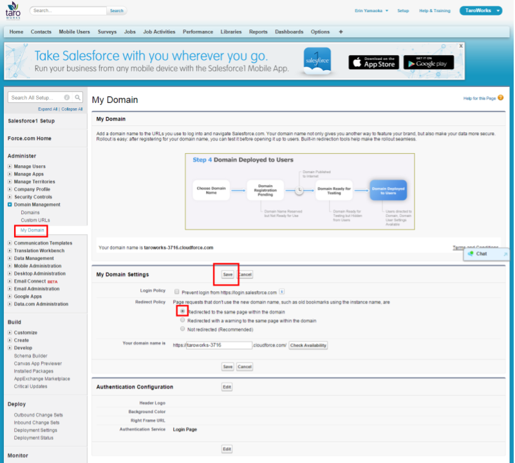The height and width of the screenshot is (463, 515).
Task: Expand Manage Territories section
Action: [10, 181]
